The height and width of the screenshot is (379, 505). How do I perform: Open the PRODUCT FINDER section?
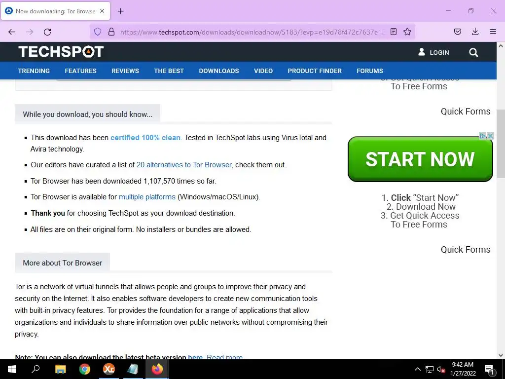315,71
